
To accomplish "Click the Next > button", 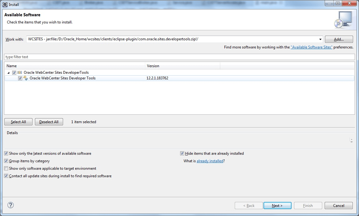I will (x=277, y=205).
